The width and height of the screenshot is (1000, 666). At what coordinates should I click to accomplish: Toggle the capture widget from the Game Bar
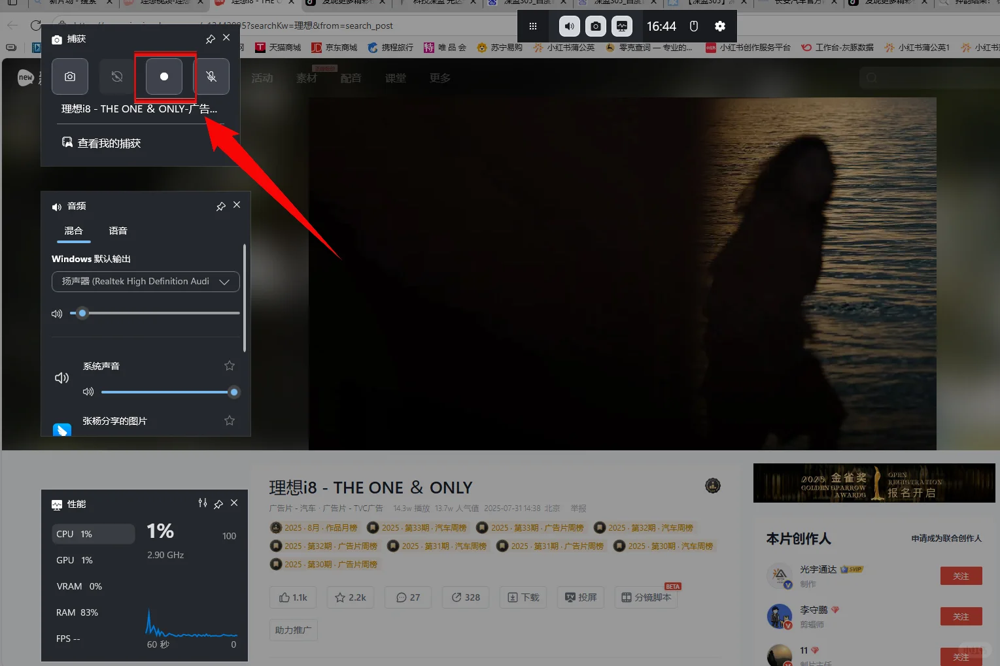[x=596, y=26]
